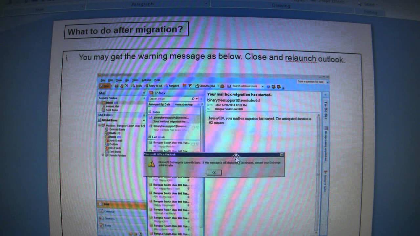The image size is (420, 236).
Task: Click the Search Inbox magnifier icon
Action: 193,99
